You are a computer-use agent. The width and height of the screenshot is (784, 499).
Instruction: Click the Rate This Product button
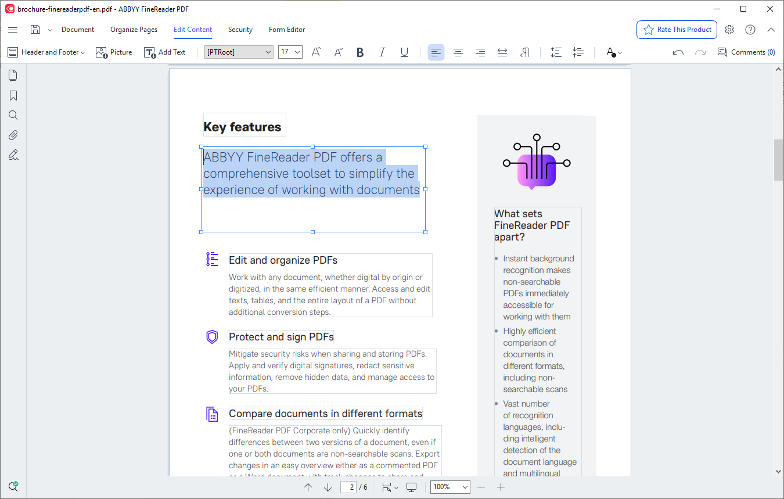coord(677,30)
